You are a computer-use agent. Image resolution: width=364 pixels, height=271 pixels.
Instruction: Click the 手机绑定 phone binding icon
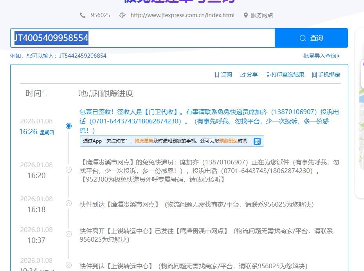coord(314,75)
